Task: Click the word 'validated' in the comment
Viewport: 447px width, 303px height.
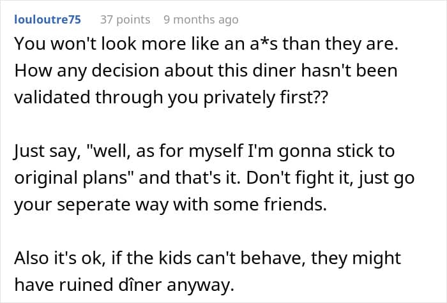Action: coord(52,98)
